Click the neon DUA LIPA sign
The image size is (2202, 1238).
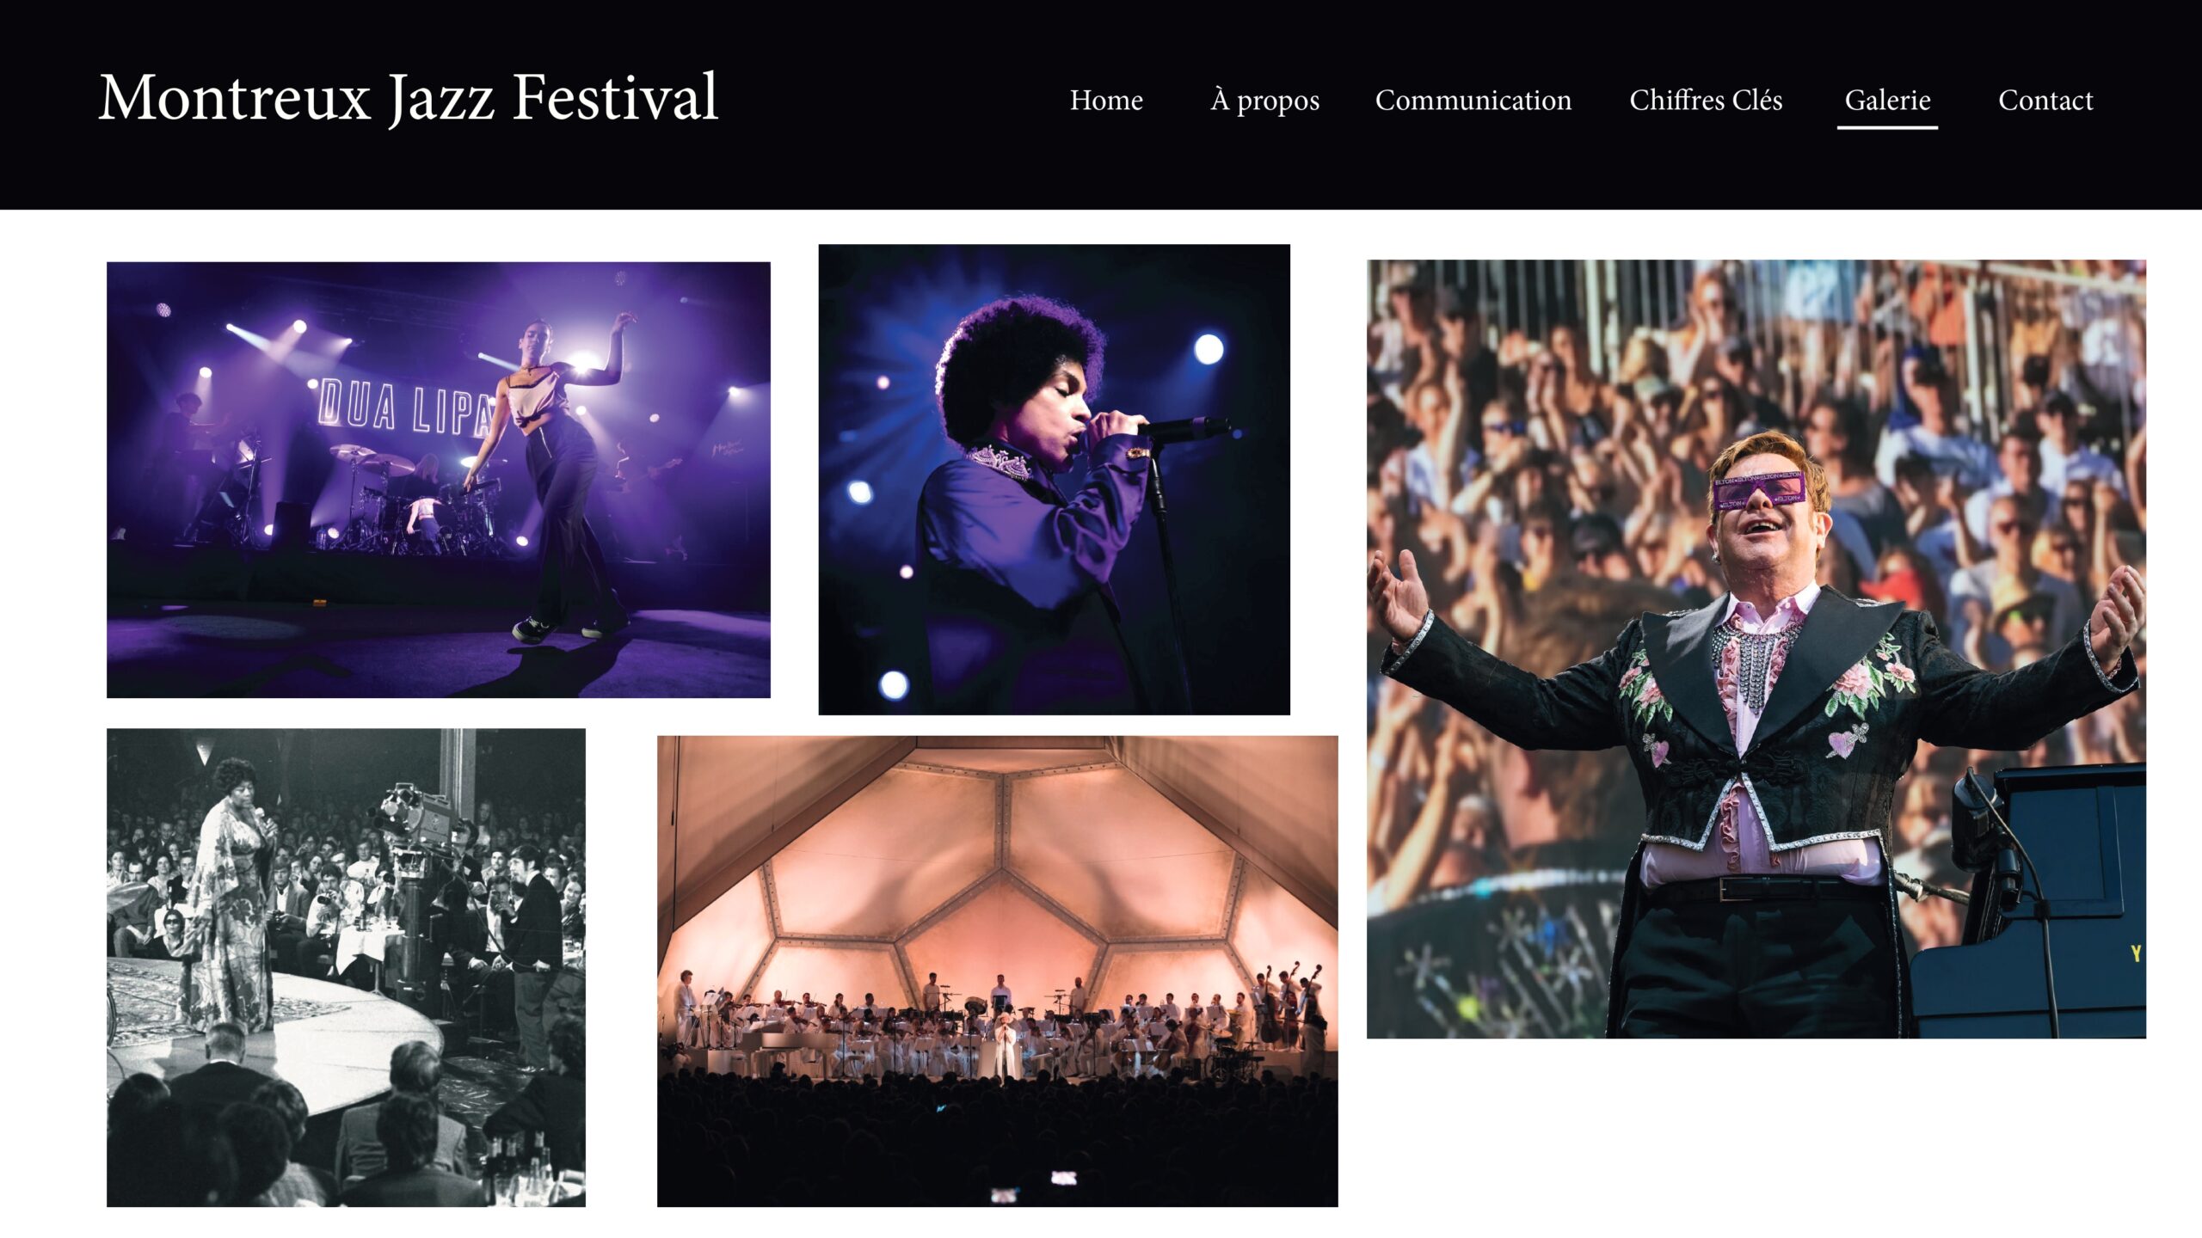point(404,408)
